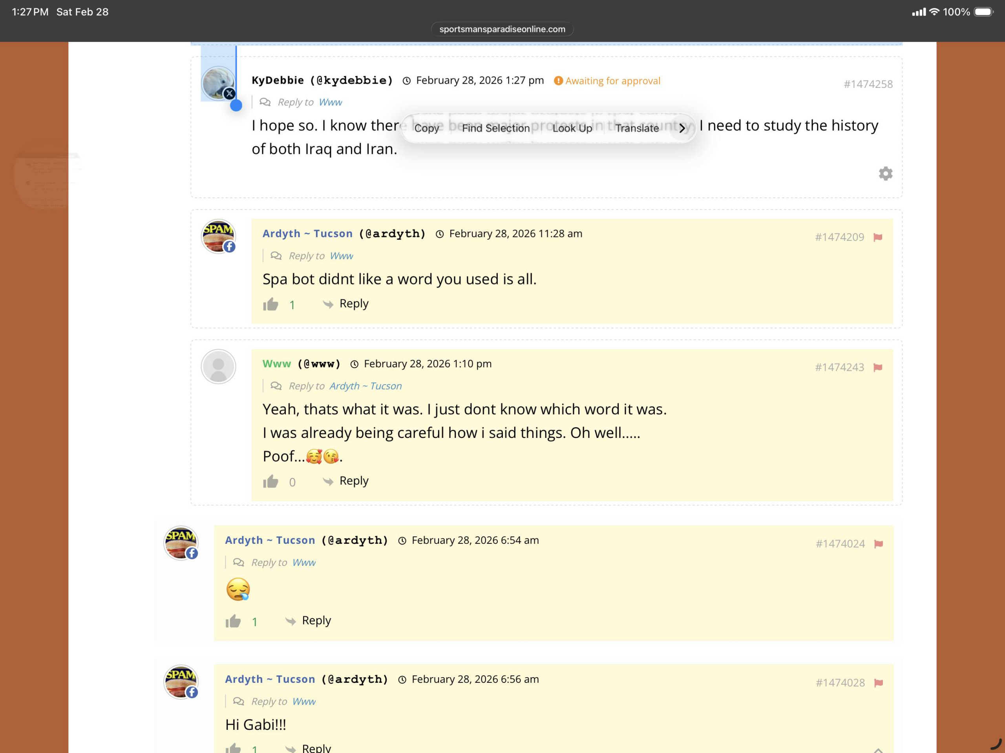Click timestamp "February 28, 2026 1:27 pm"

click(480, 80)
